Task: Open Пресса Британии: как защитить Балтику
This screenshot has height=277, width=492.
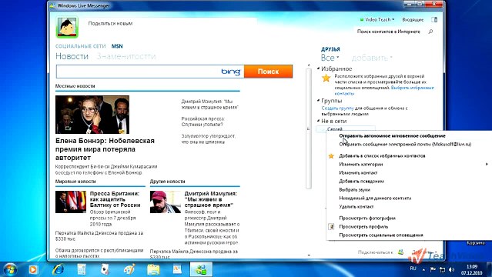Action: point(115,199)
